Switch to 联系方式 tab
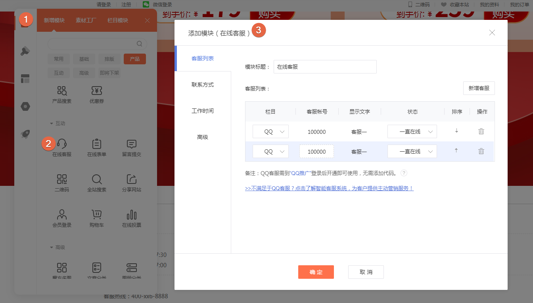 203,85
